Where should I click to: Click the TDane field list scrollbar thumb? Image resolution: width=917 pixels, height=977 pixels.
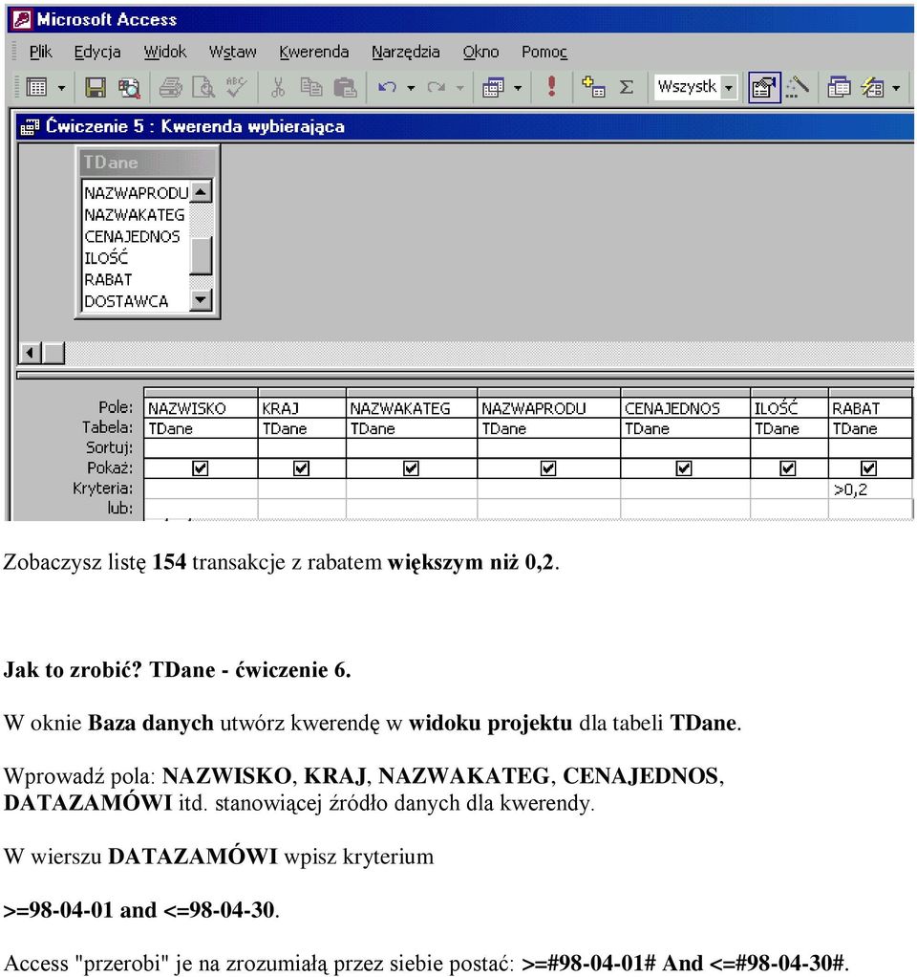click(x=201, y=256)
